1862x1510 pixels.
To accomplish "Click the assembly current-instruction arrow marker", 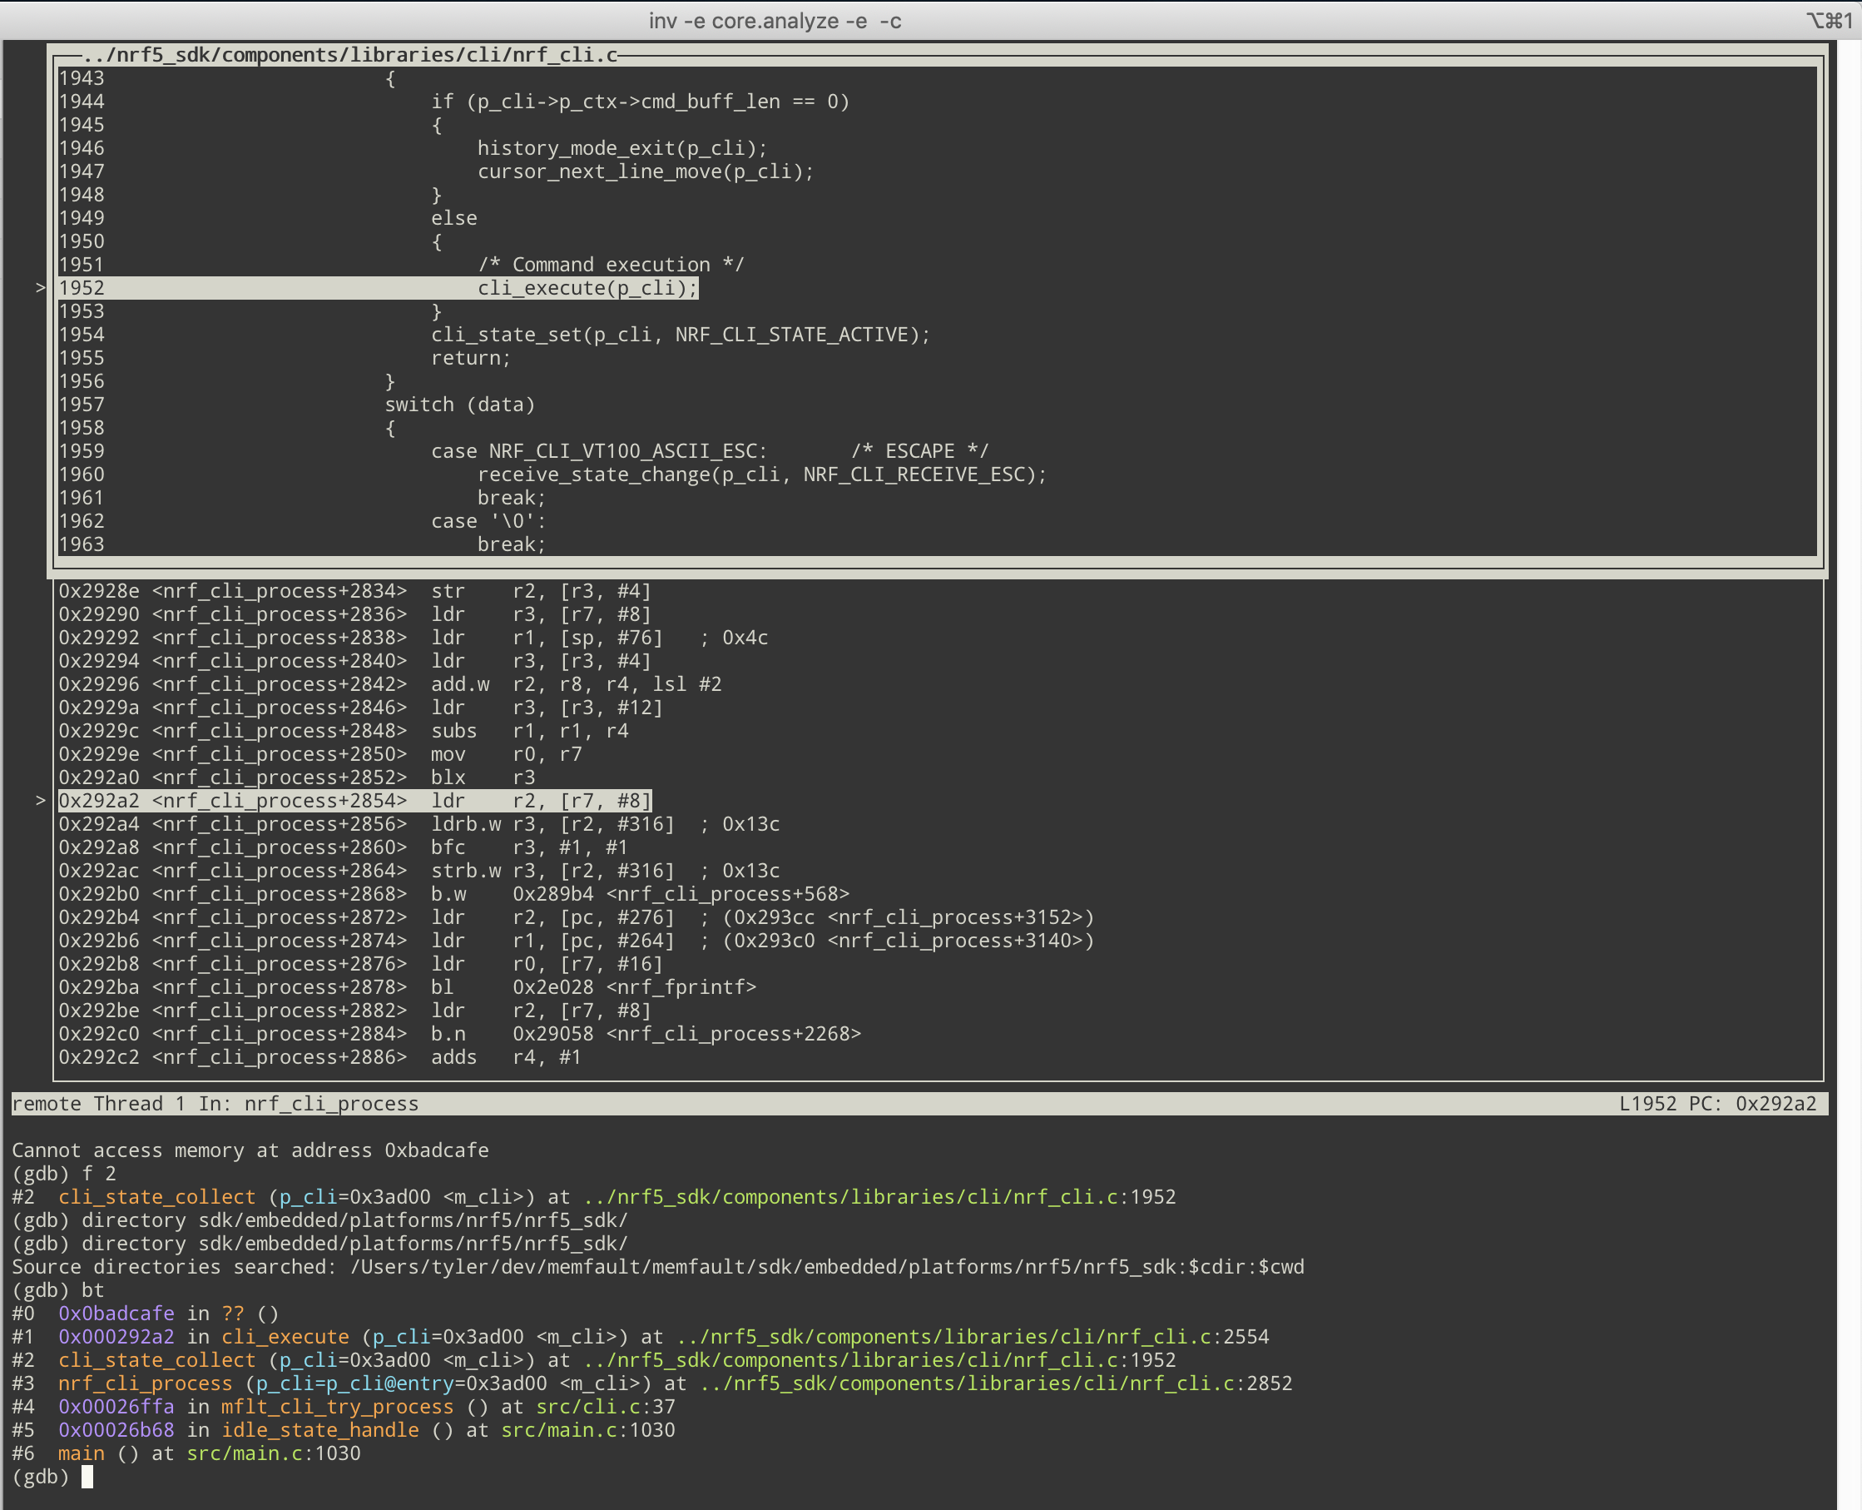I will coord(40,800).
